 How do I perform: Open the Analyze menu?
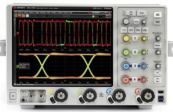click(54, 13)
